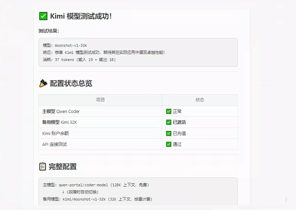Image resolution: width=296 pixels, height=210 pixels.
Task: Click the clipboard emoji before 完整配置
Action: (43, 167)
